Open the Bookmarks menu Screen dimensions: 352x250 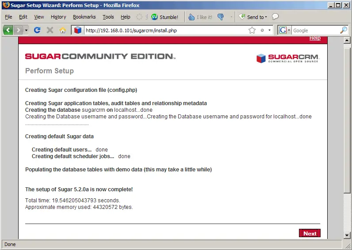pyautogui.click(x=84, y=17)
